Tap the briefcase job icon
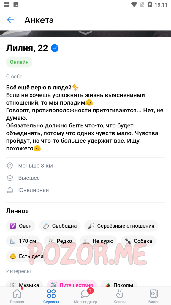The image size is (171, 305). tap(10, 190)
